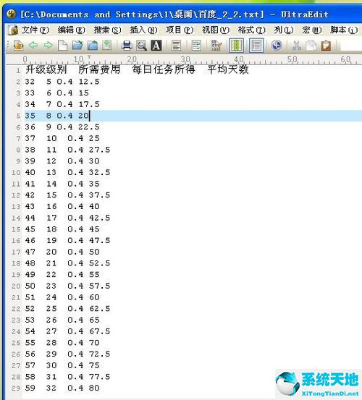Open the web browser globe icon
362x400 pixels.
pyautogui.click(x=277, y=46)
